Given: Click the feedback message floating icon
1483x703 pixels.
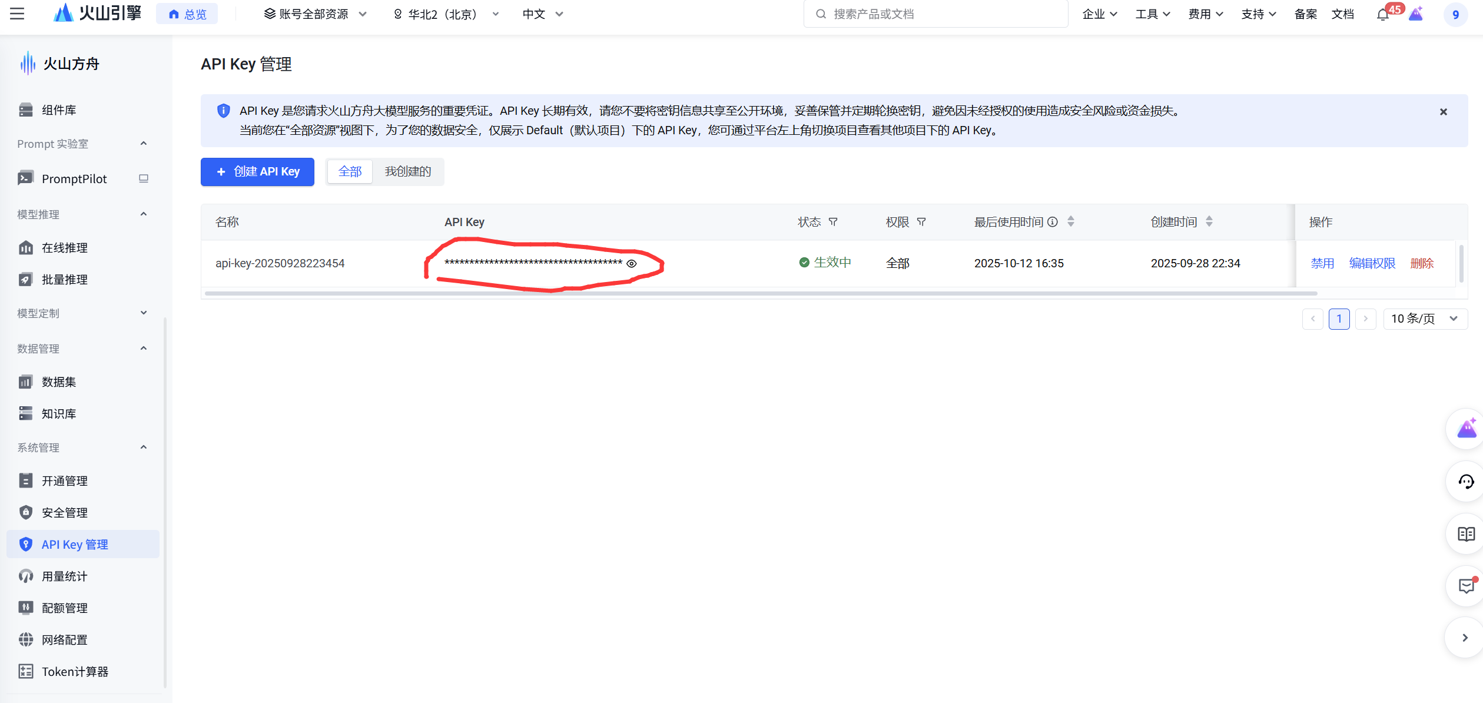Looking at the screenshot, I should click(x=1465, y=586).
